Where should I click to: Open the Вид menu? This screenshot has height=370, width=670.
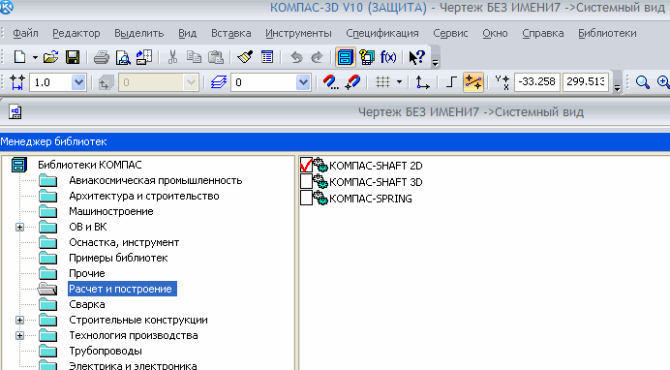(x=187, y=33)
